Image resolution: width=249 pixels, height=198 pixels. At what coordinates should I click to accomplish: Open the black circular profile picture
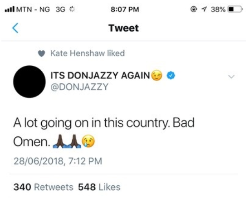point(29,82)
